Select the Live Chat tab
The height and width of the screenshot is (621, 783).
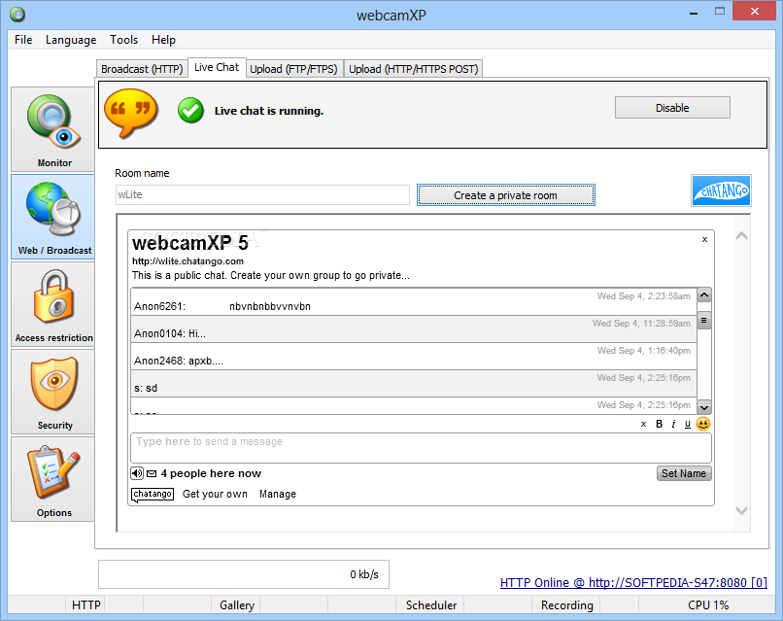point(217,67)
